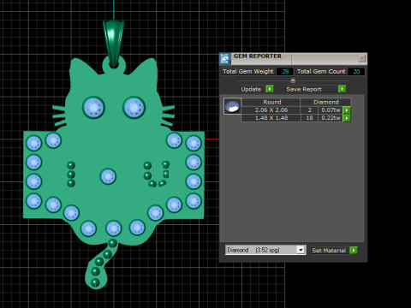Click the 0.22tw weight cell
This screenshot has height=308, width=411.
(331, 118)
